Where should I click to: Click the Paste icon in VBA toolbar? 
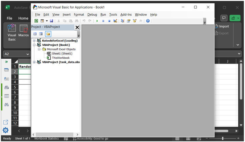tap(71, 21)
